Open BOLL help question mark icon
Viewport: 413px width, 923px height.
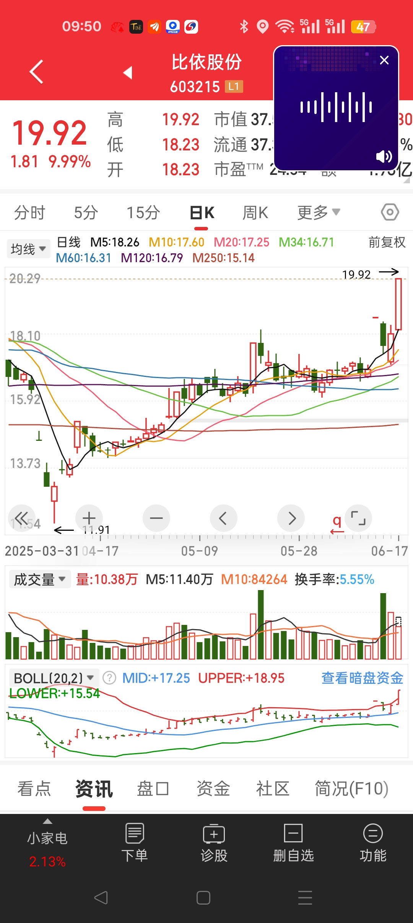[109, 678]
